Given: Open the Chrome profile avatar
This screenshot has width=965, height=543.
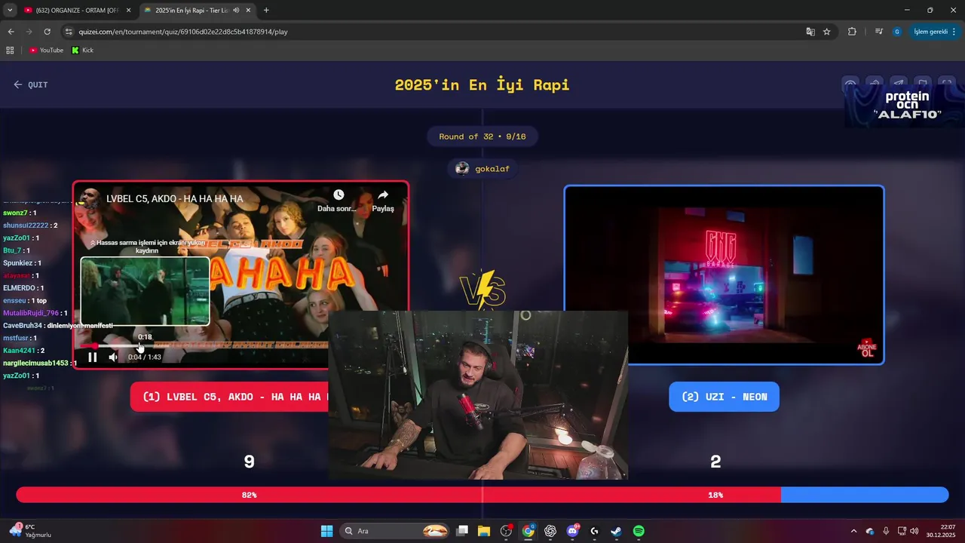Looking at the screenshot, I should click(x=896, y=32).
